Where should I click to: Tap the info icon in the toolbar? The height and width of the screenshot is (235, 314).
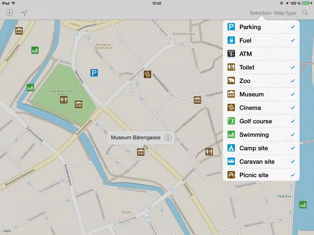(x=10, y=13)
